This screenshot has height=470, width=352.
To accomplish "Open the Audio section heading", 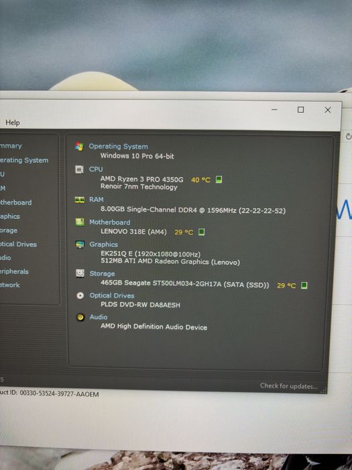I will (x=98, y=317).
